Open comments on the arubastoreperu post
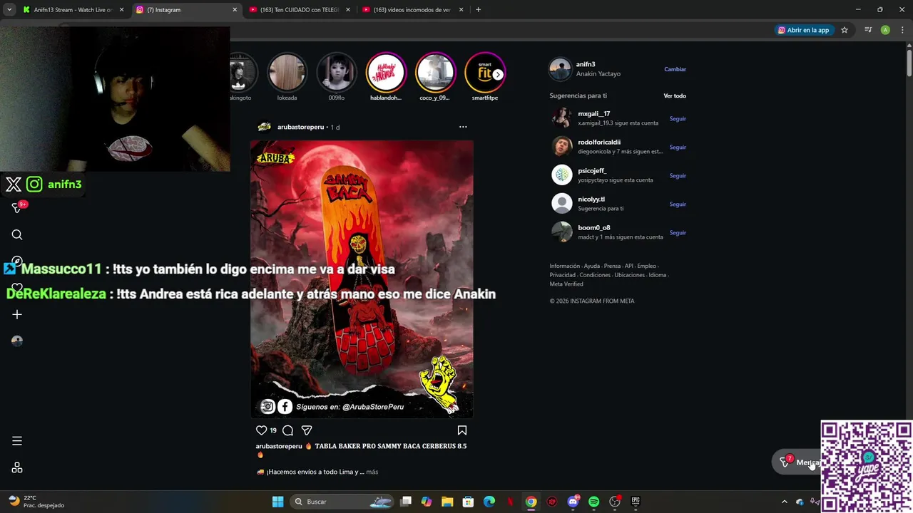 287,430
